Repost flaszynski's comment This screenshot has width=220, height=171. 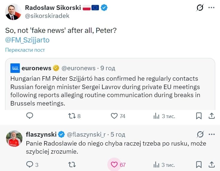(x=72, y=164)
